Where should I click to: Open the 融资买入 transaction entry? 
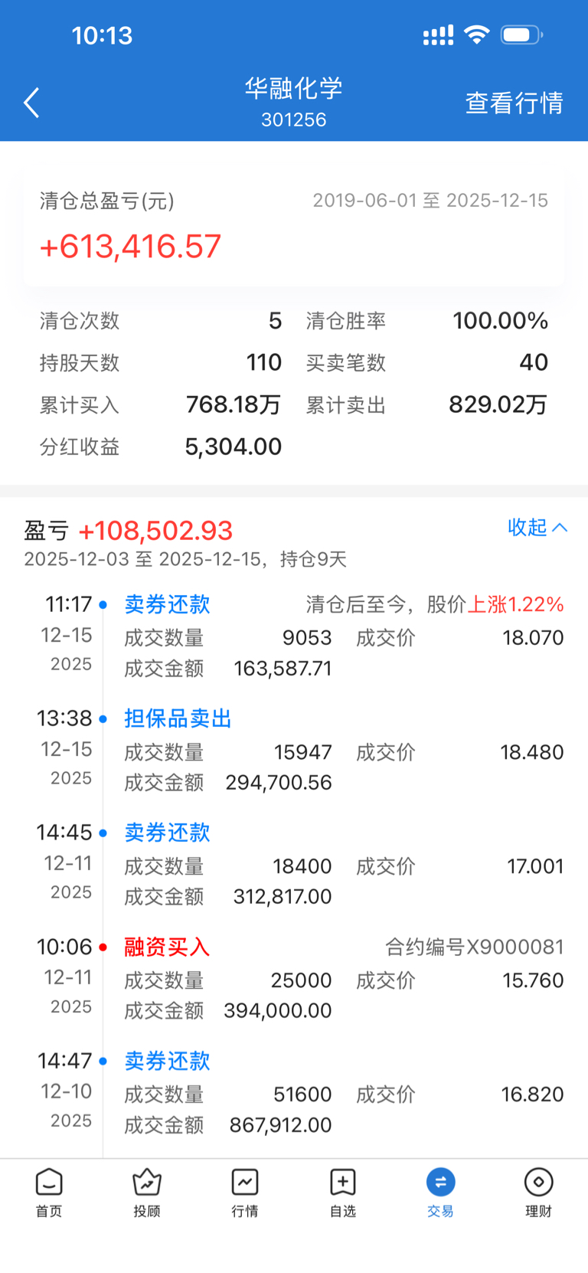click(167, 947)
